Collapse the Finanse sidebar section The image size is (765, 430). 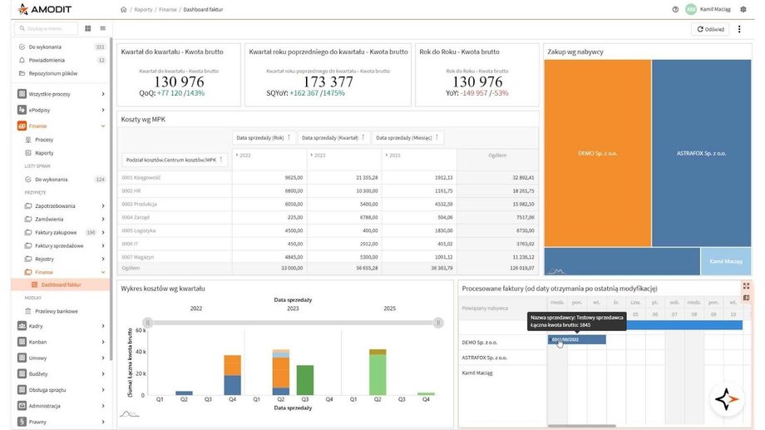pos(102,126)
